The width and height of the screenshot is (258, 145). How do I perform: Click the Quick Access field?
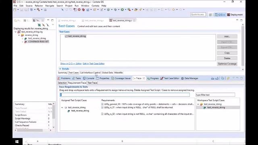click(198, 14)
